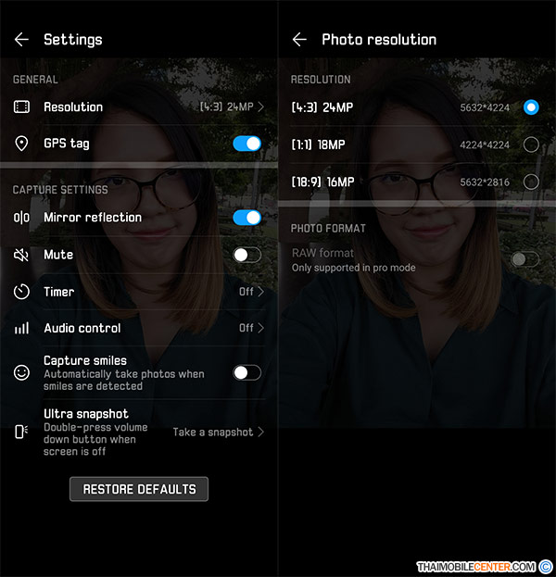
Task: Click the Capture smiles title
Action: 85,360
